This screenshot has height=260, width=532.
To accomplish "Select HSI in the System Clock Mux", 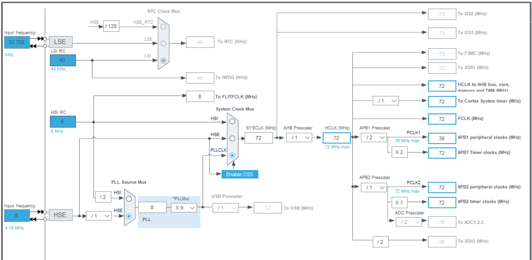I will [x=232, y=122].
